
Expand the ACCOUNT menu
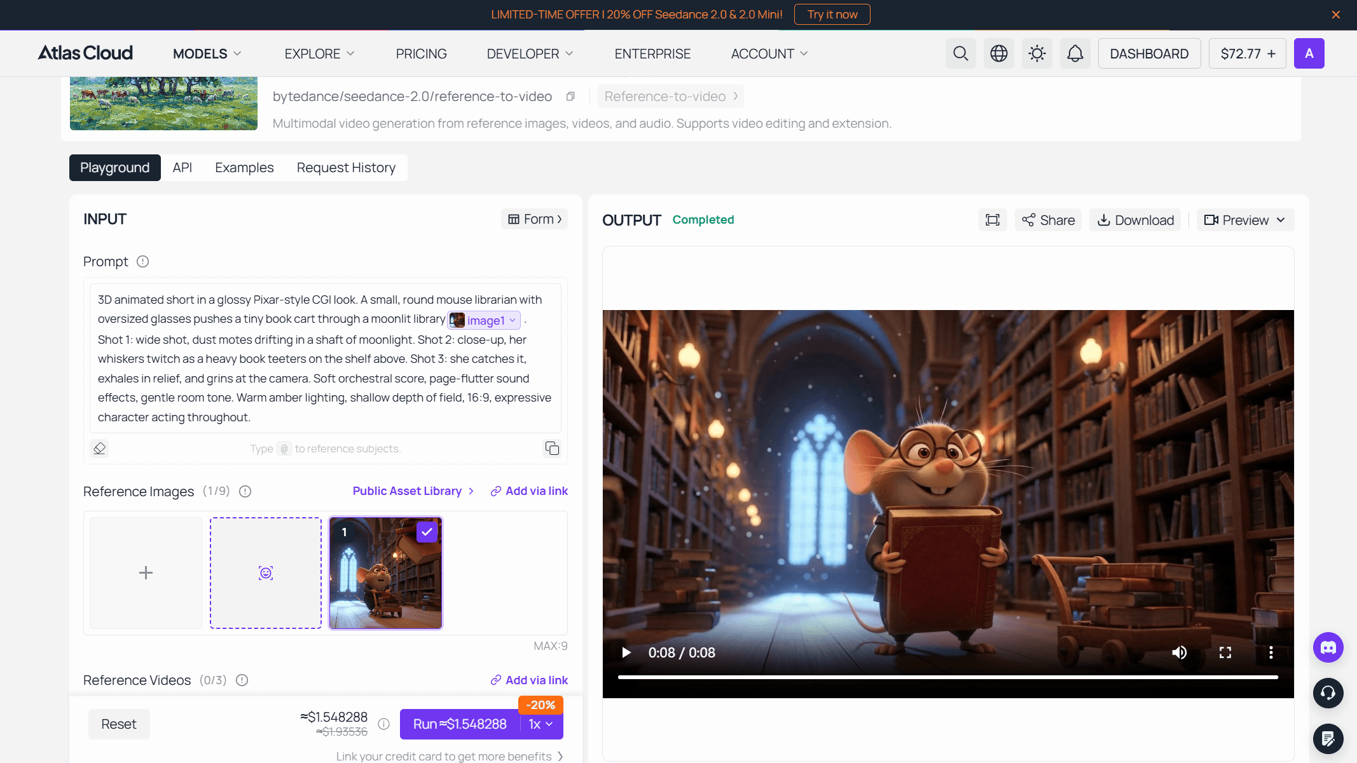coord(769,54)
